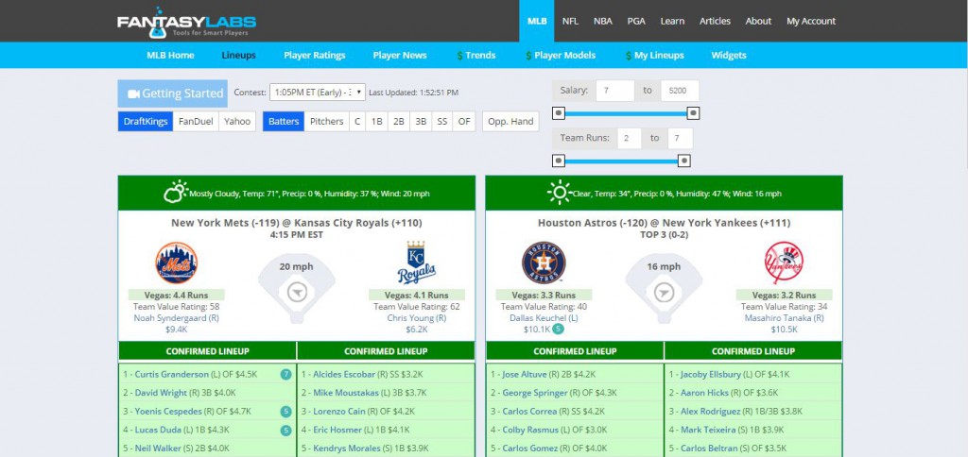Click the clear sun weather icon

560,193
